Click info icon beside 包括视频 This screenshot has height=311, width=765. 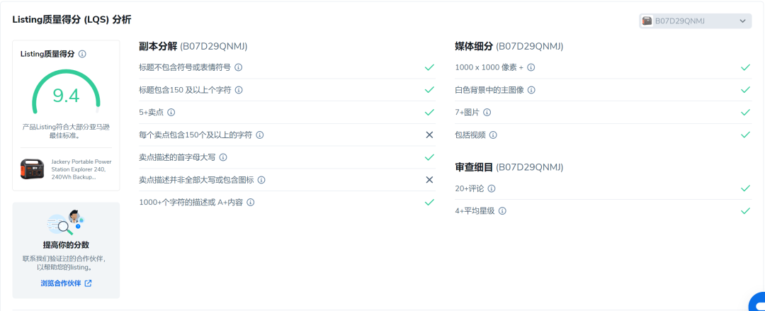point(493,135)
